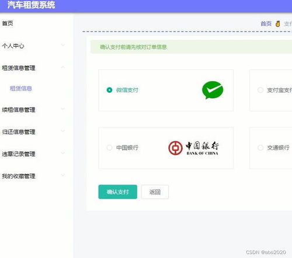Open the 首页 sidebar menu item
The image size is (292, 258).
point(8,23)
